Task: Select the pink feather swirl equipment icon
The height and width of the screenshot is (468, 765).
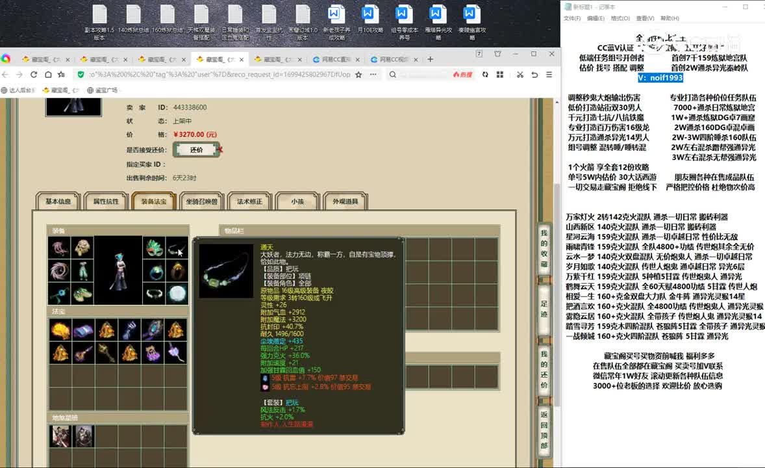Action: [60, 271]
